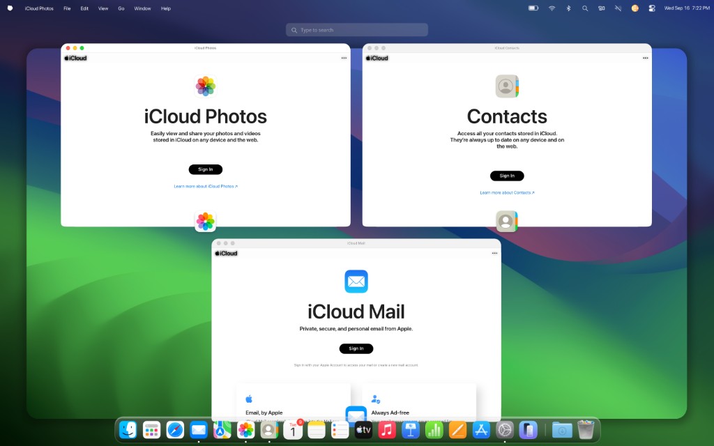This screenshot has height=446, width=714.
Task: Click the user avatar in the menu bar
Action: tap(635, 8)
